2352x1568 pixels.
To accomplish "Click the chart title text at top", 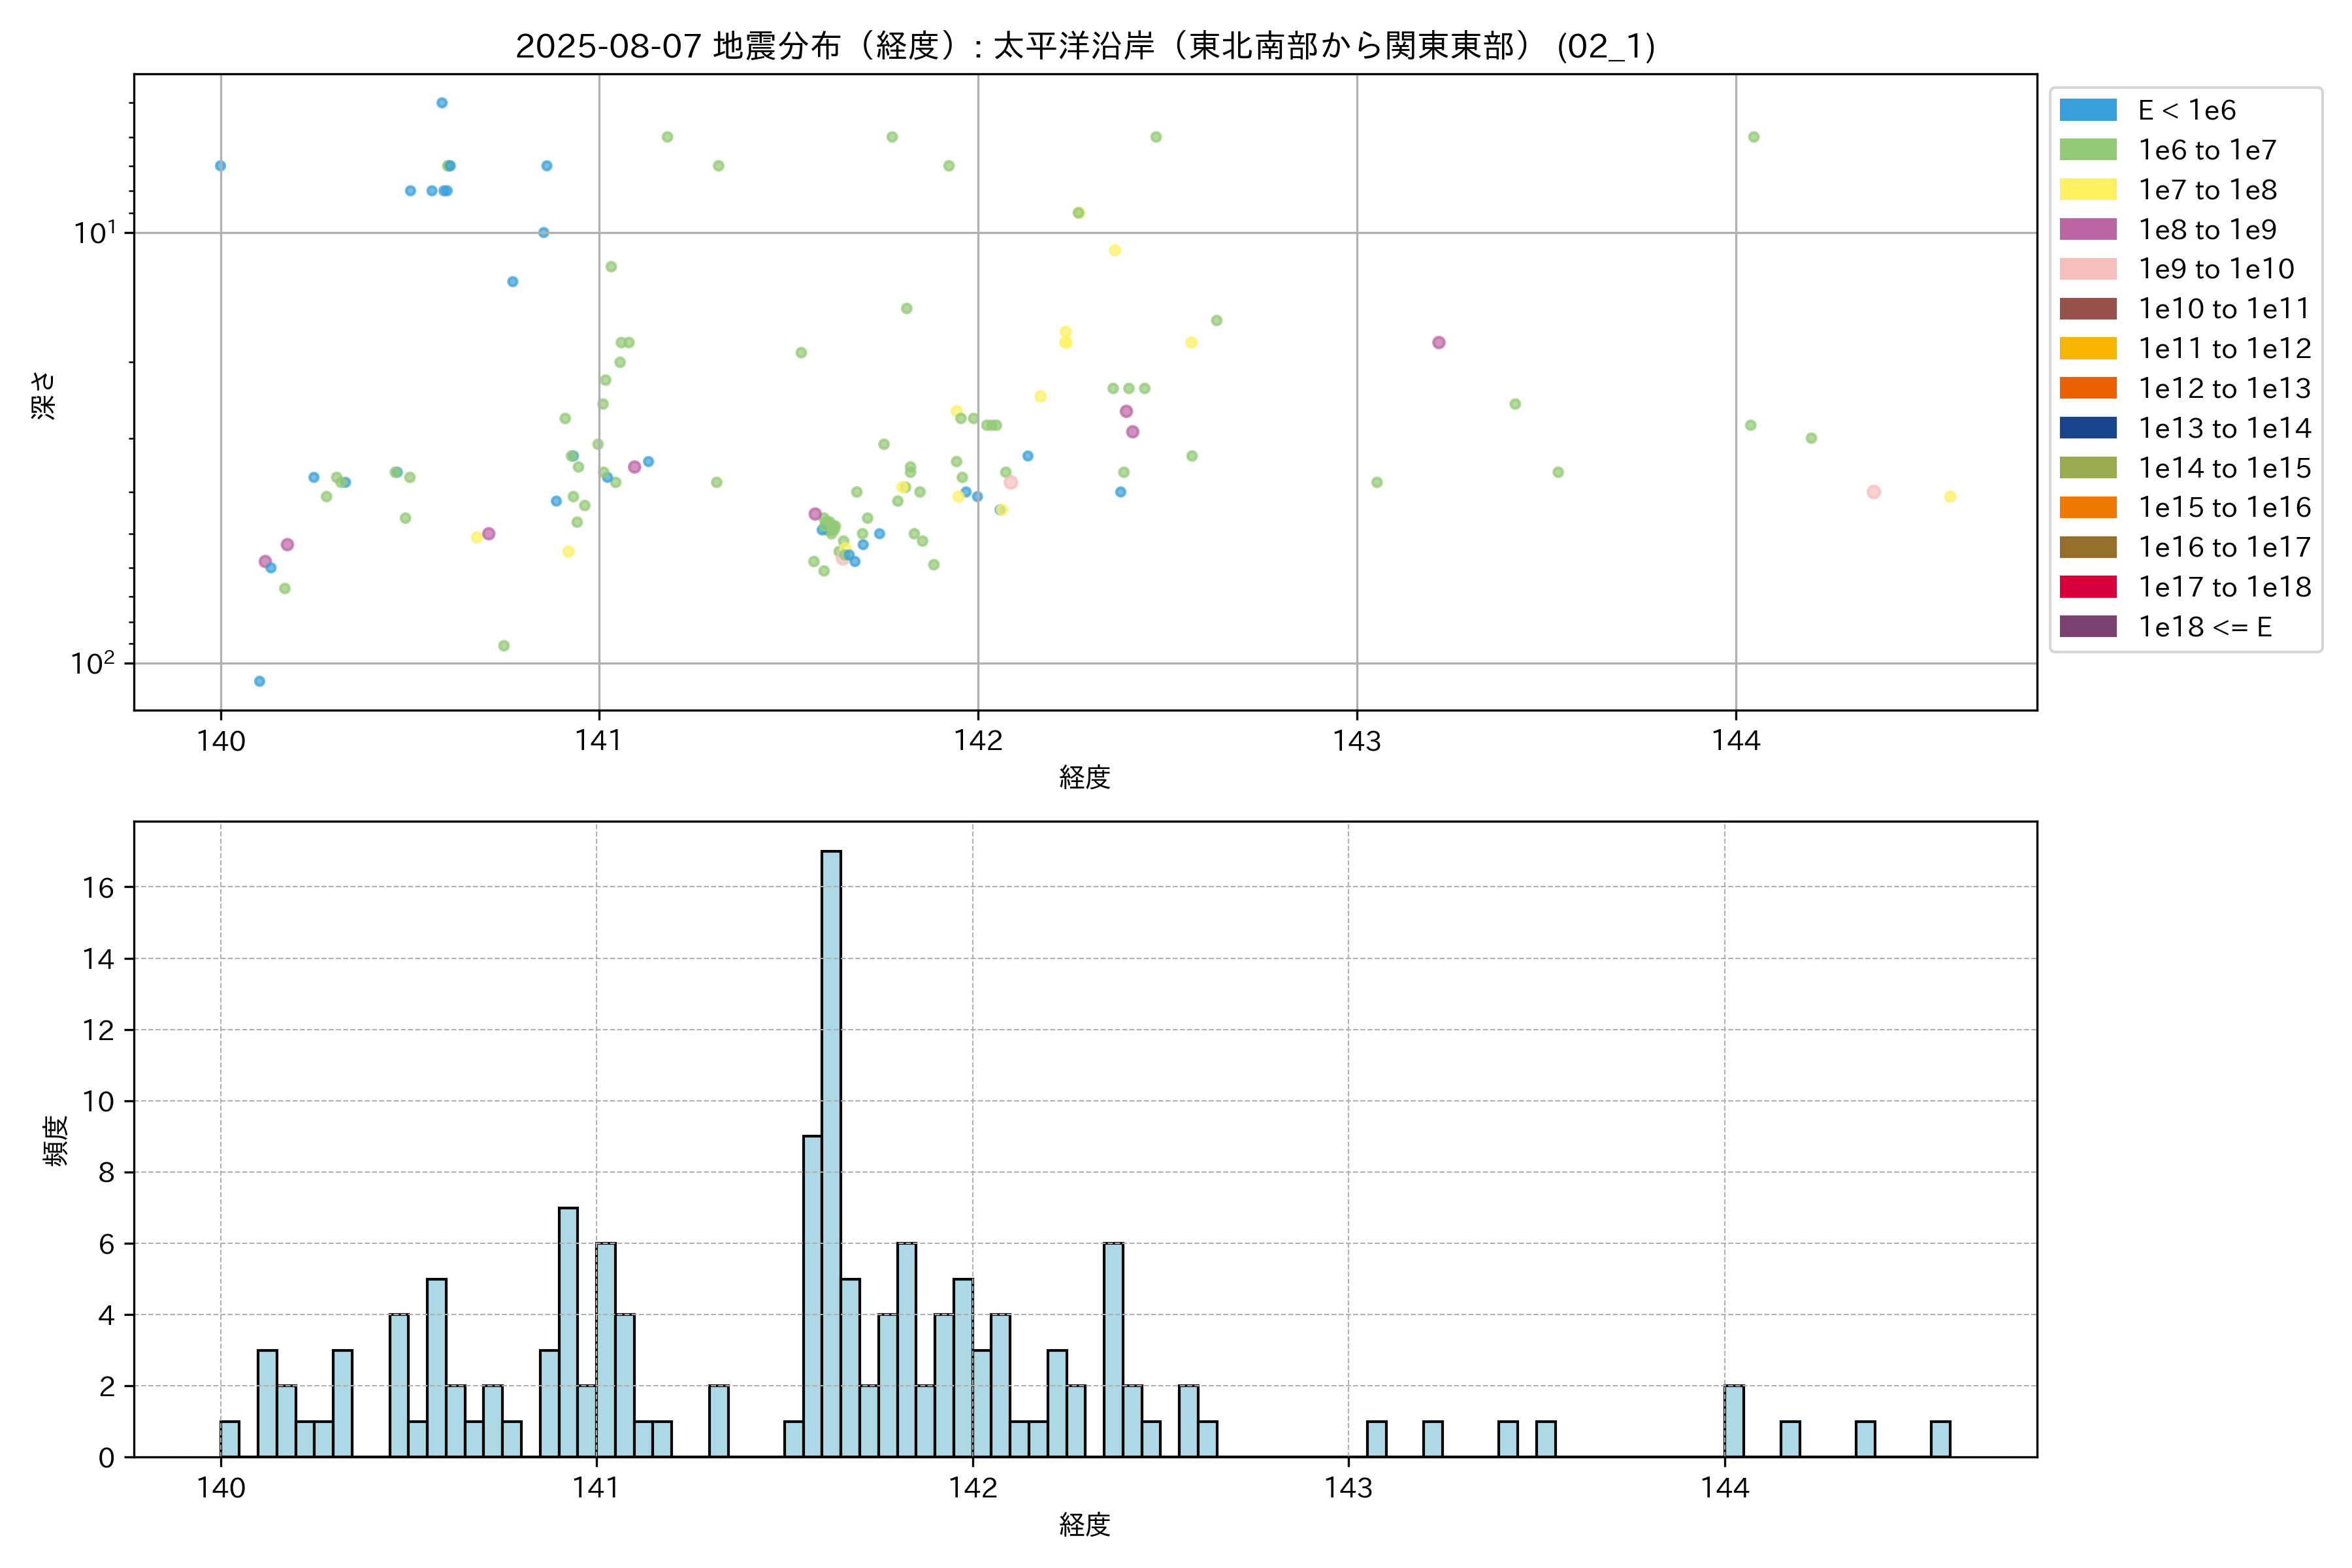I will click(x=1085, y=46).
